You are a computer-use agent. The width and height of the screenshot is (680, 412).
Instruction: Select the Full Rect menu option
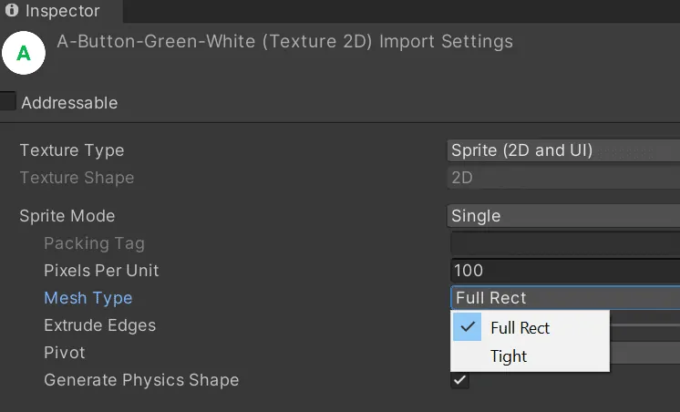[x=520, y=328]
